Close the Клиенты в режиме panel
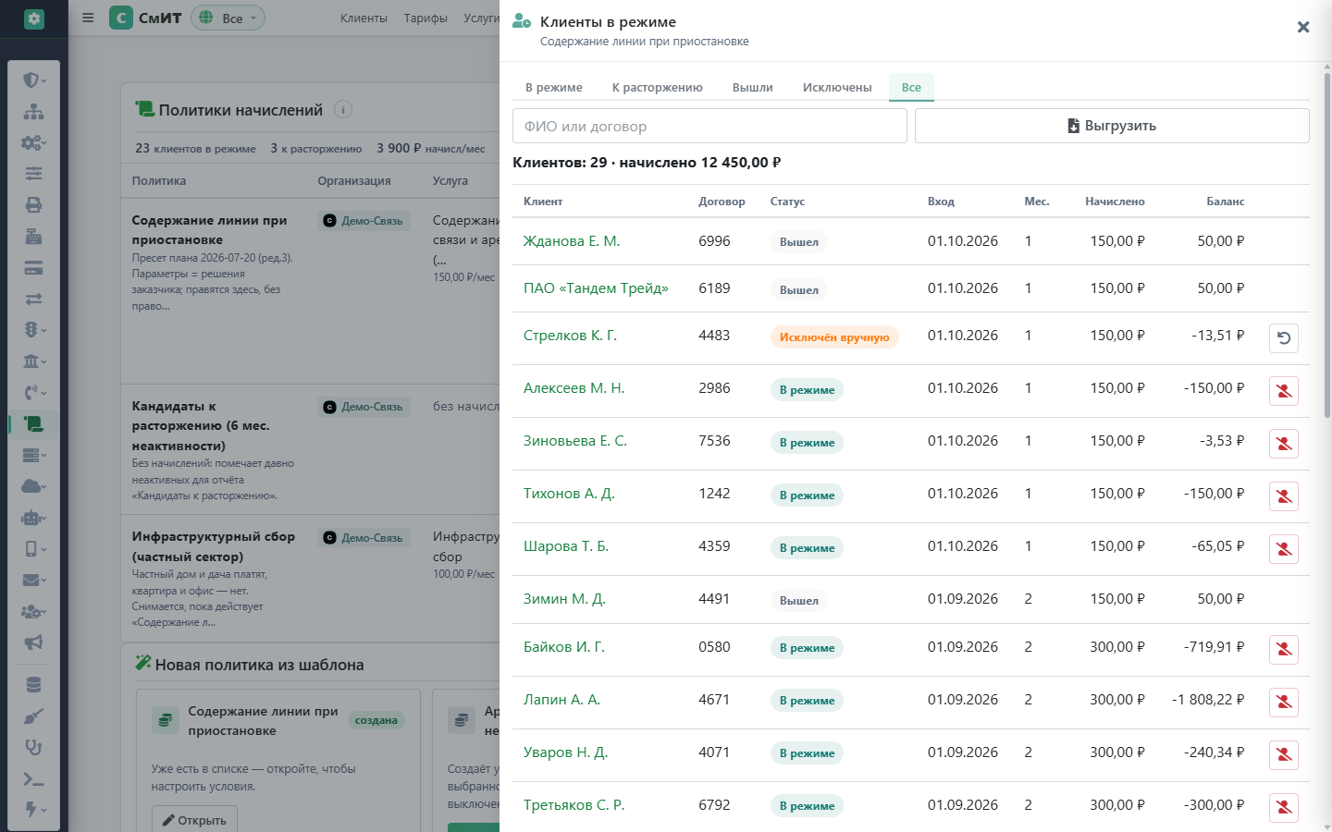Viewport: 1332px width, 832px height. [1303, 27]
